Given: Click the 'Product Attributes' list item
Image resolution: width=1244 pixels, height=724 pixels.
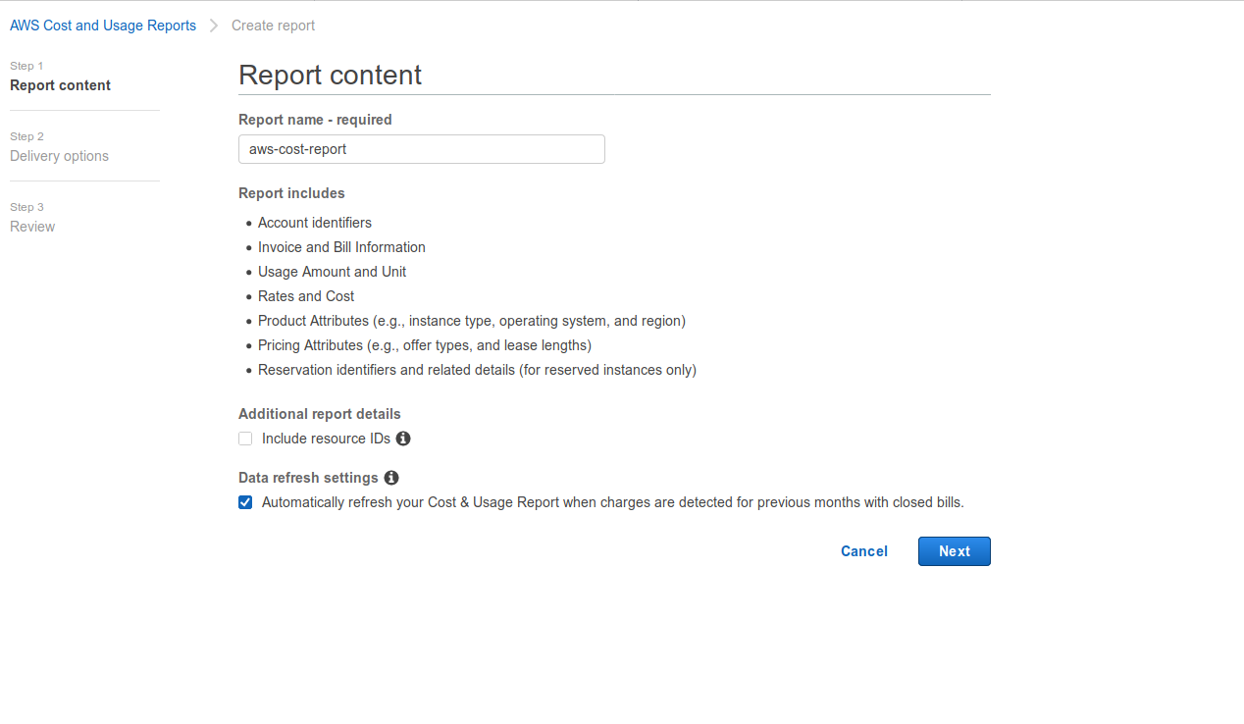Looking at the screenshot, I should point(472,321).
